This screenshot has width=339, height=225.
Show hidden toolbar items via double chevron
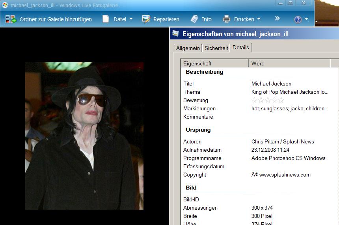[x=277, y=19]
